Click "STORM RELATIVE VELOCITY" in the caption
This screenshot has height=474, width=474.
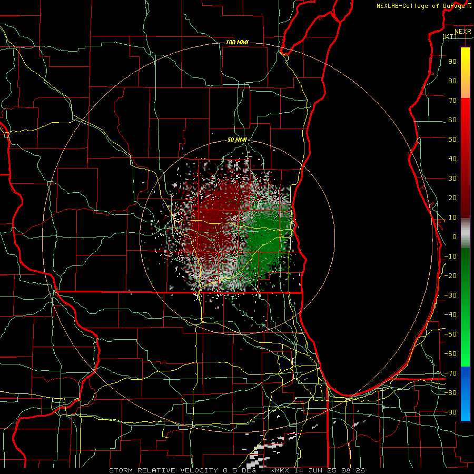click(163, 470)
